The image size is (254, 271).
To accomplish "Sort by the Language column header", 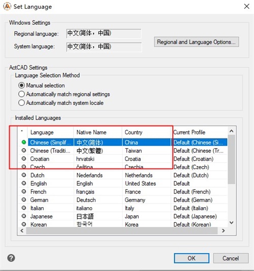I will tap(50, 132).
